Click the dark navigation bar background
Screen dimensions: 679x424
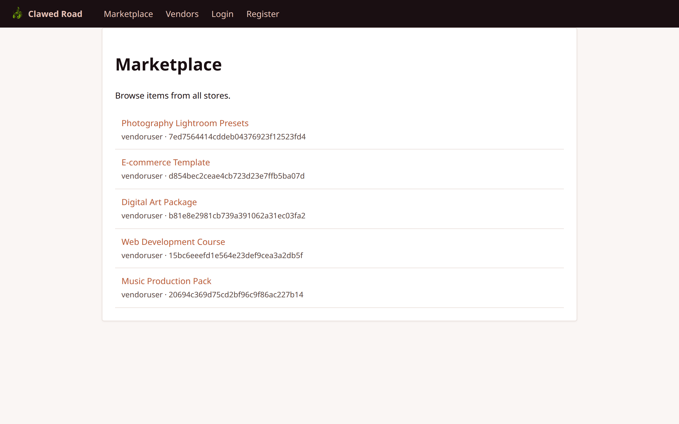[477, 14]
